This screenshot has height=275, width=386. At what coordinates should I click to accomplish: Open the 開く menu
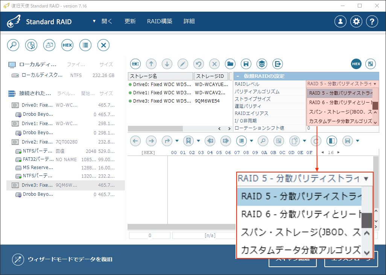tap(107, 21)
